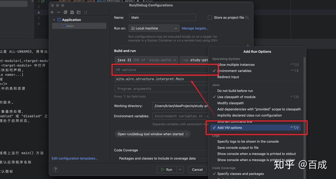Choose Allow multiple instances from the options list
The height and width of the screenshot is (179, 336).
pyautogui.click(x=236, y=65)
